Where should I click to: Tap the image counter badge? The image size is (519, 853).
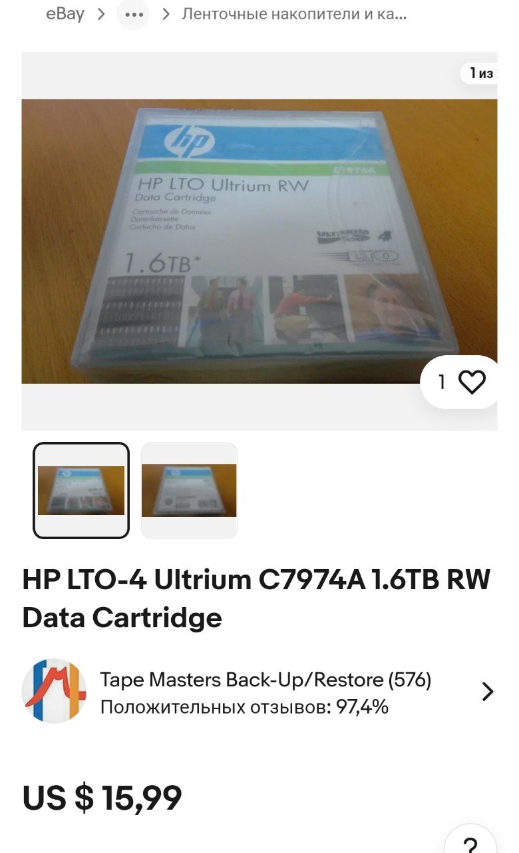click(x=480, y=73)
